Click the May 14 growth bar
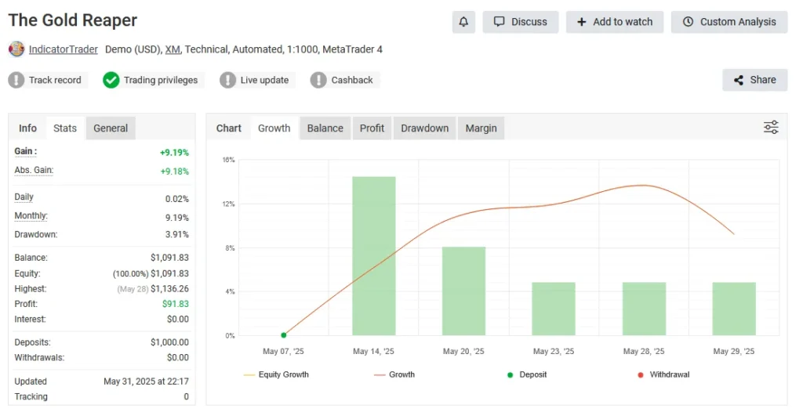 (374, 256)
